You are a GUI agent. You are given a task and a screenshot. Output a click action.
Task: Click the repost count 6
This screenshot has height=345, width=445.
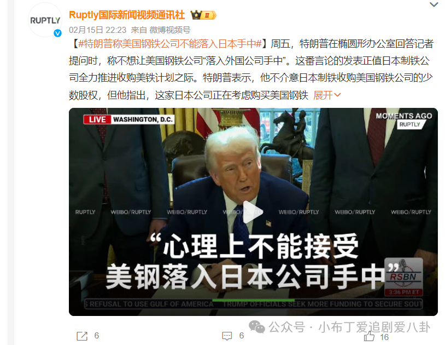click(97, 336)
